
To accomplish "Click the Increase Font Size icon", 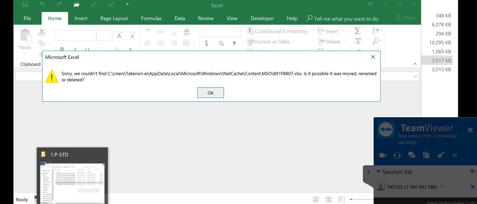I will click(x=119, y=35).
